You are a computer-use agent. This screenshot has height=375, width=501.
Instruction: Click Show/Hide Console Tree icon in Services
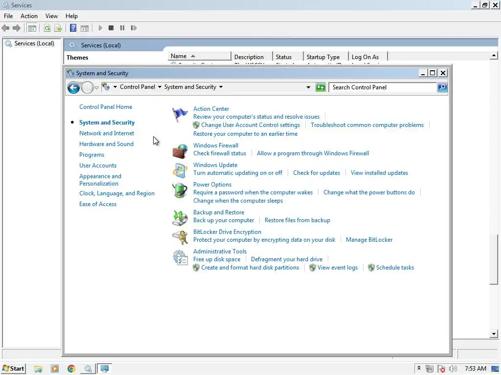[32, 28]
